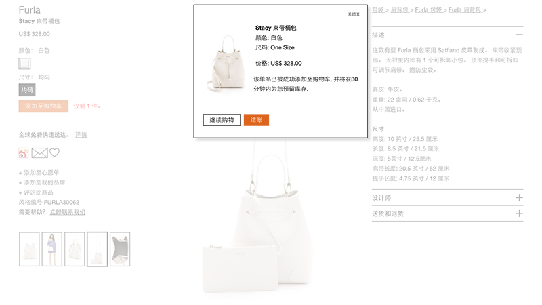Open the 立即联系我们 contact link

coord(67,212)
